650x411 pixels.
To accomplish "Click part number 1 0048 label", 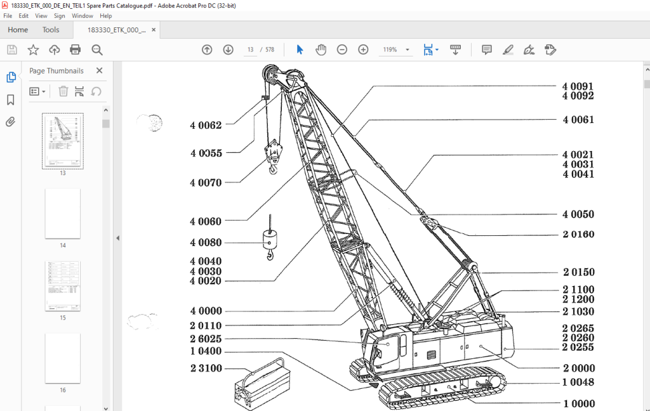I will [578, 382].
